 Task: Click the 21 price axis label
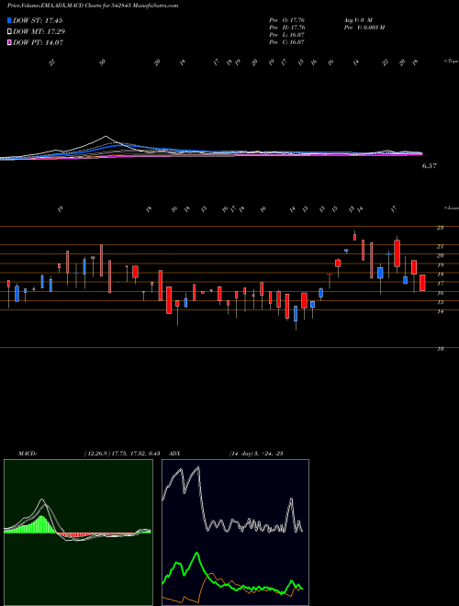(x=440, y=246)
